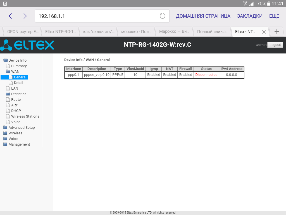Expand the top-level Wireless section
Screen dimensions: 286x215
click(15, 133)
